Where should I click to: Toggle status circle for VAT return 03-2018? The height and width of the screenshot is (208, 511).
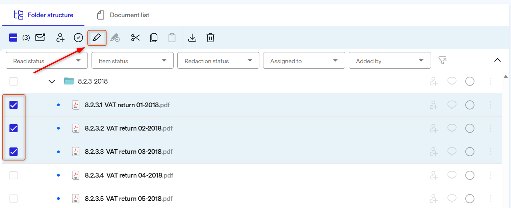(470, 152)
